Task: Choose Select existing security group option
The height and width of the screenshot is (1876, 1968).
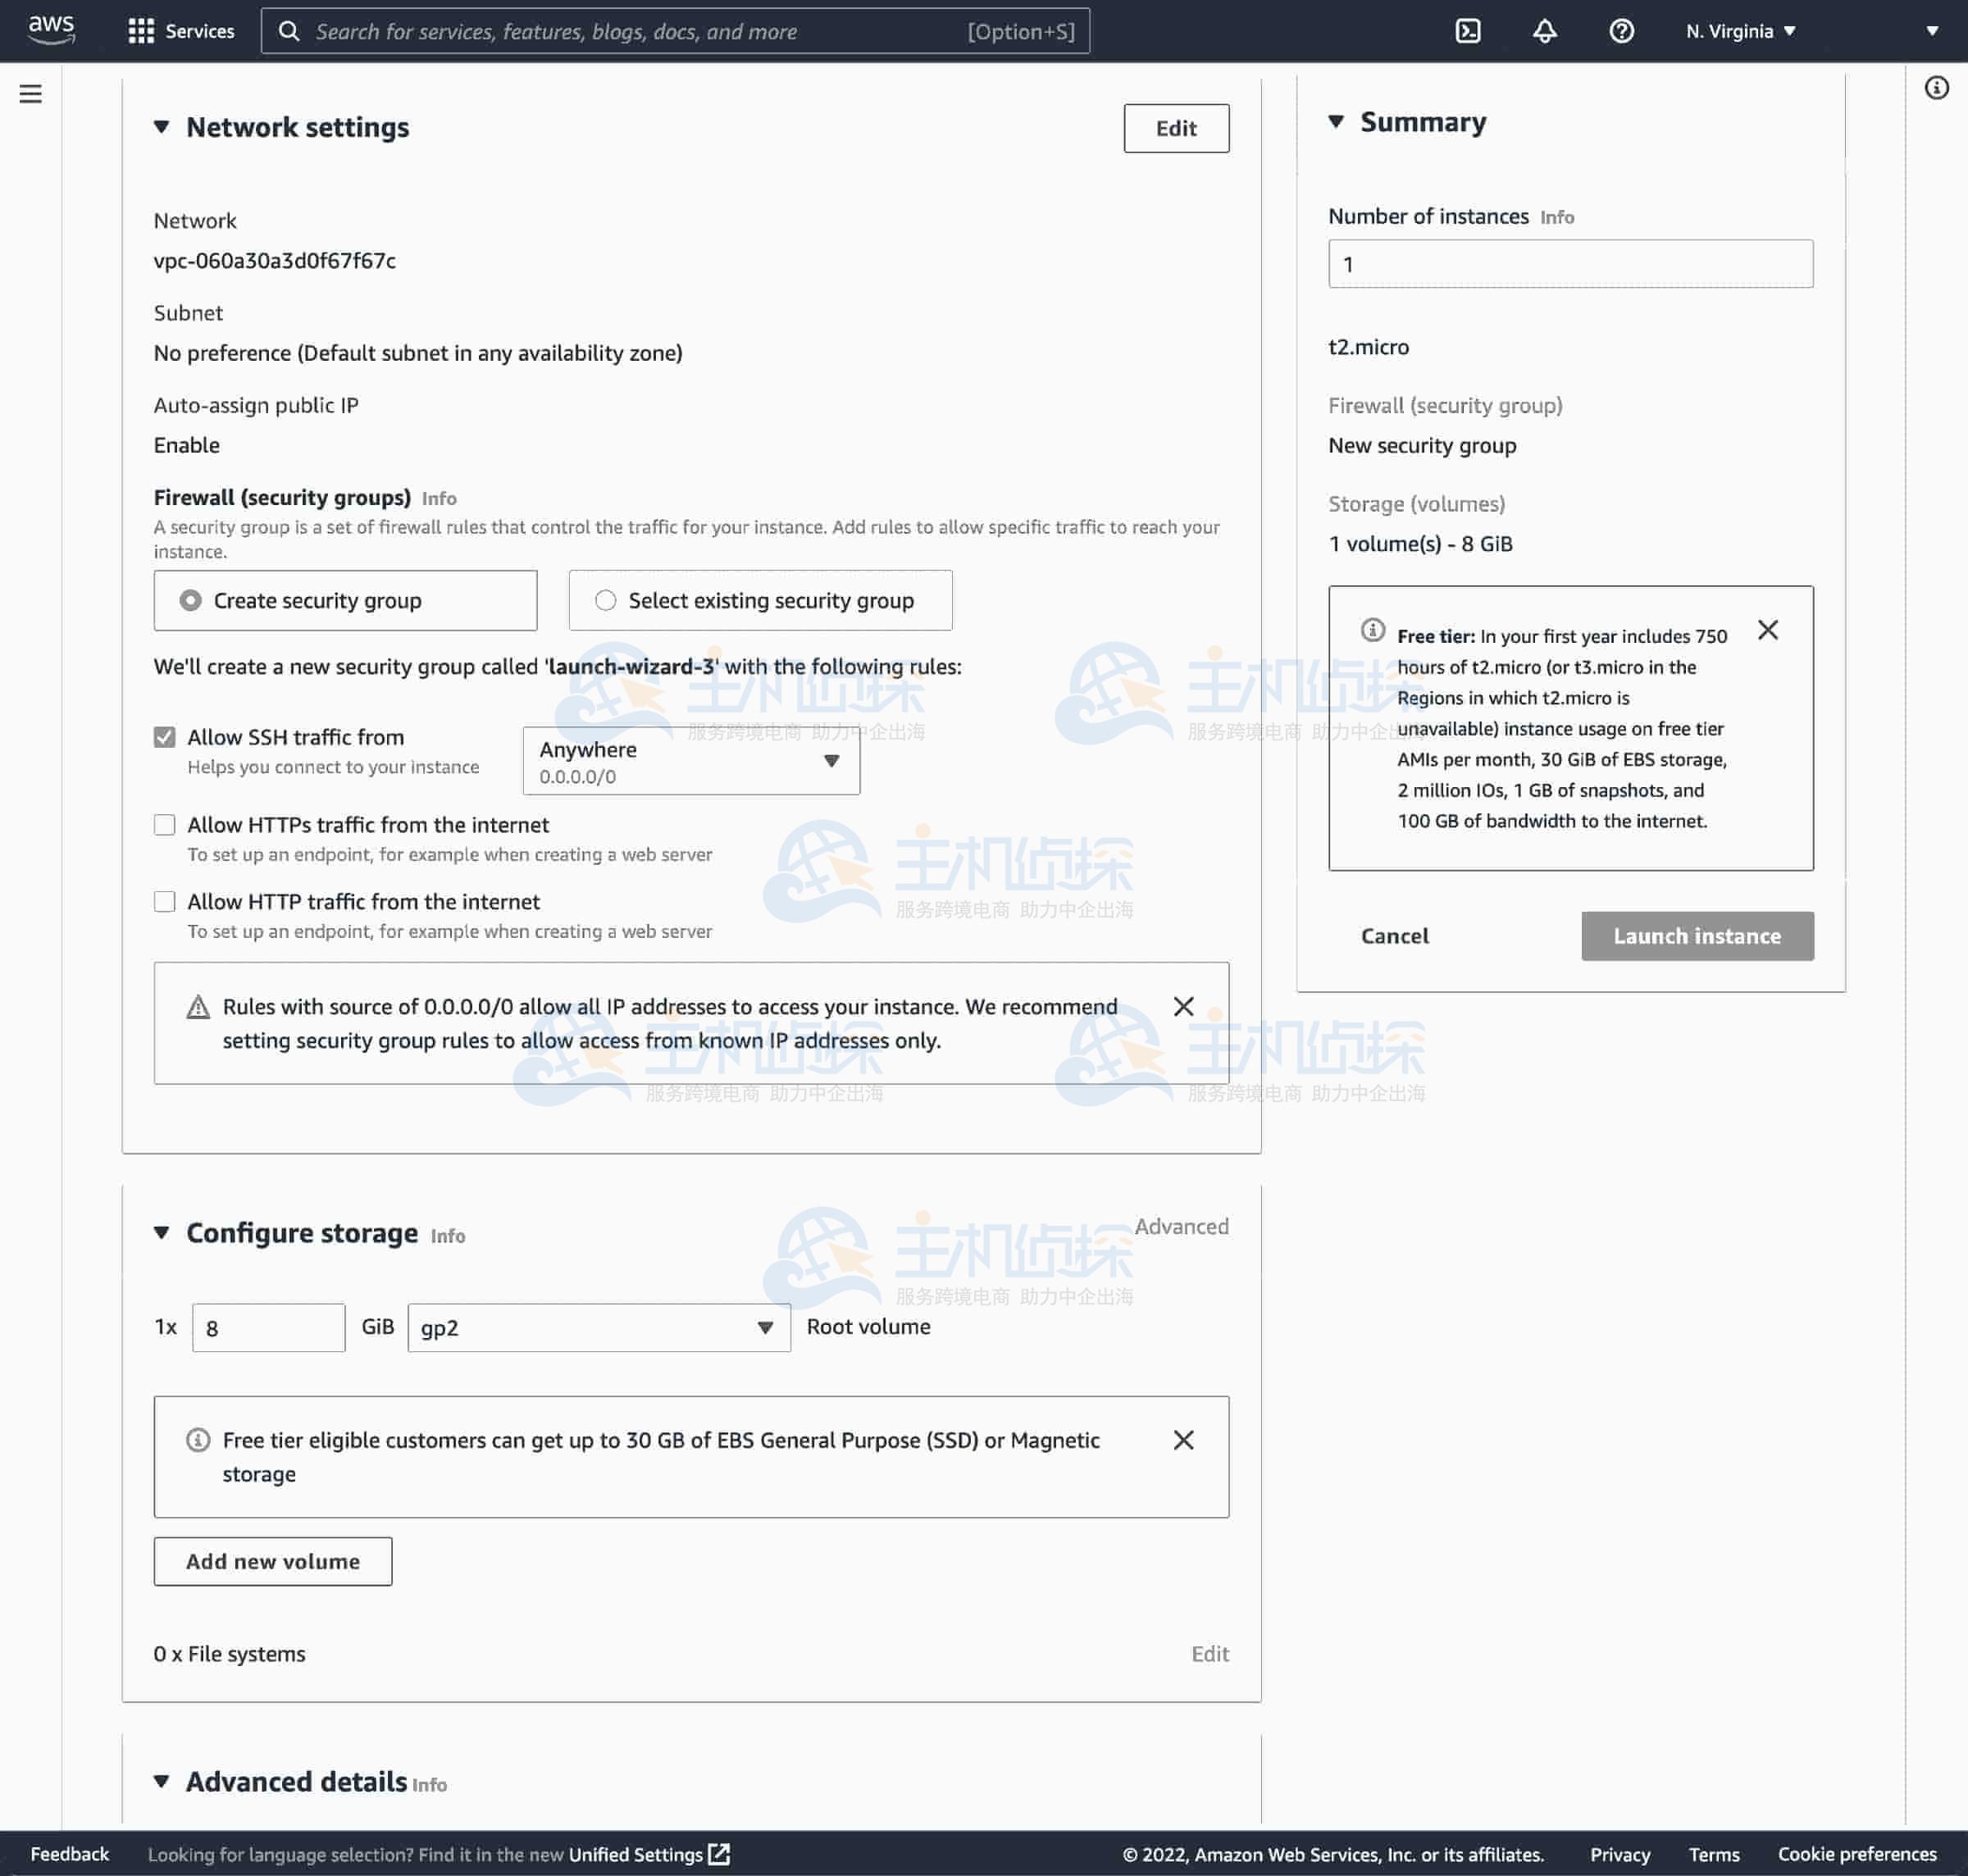Action: pyautogui.click(x=605, y=600)
